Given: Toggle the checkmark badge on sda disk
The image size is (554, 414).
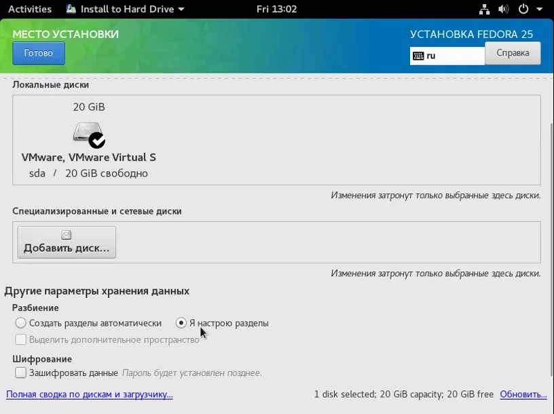Looking at the screenshot, I should coord(97,140).
